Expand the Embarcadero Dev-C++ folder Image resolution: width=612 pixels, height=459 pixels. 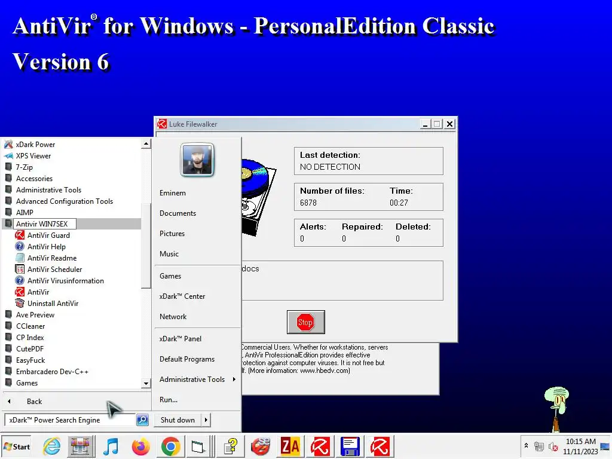52,372
